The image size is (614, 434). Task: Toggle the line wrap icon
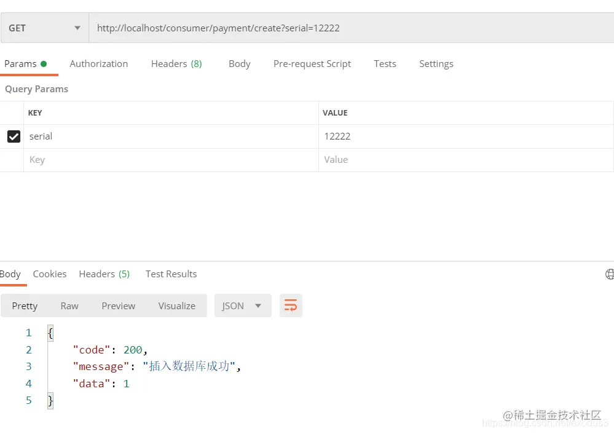click(x=291, y=306)
